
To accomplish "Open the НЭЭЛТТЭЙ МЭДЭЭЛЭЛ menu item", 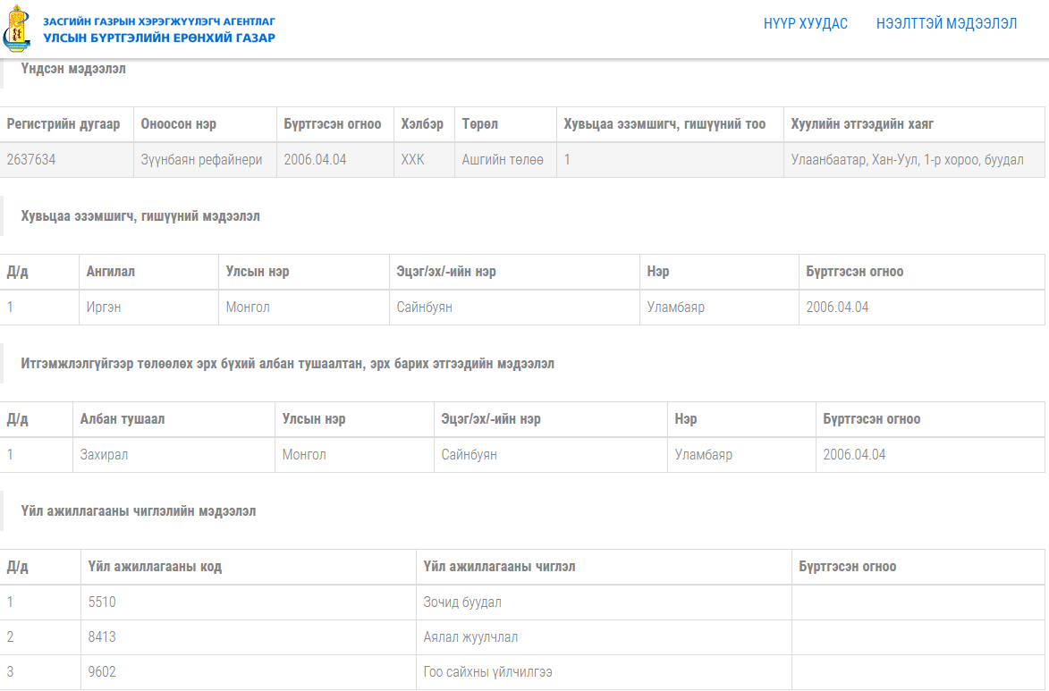I will 946,24.
